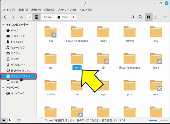Click the mint path bar button
This screenshot has height=124, width=170.
pyautogui.click(x=63, y=17)
